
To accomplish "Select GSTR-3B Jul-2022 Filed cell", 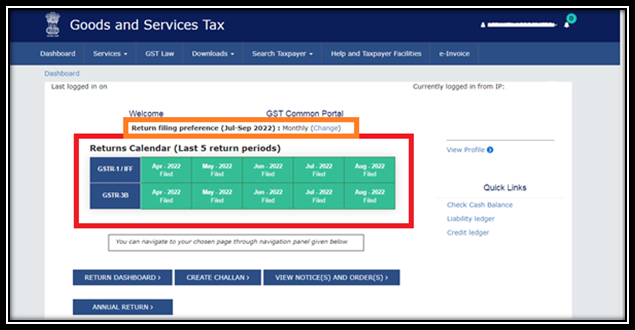I will [x=318, y=196].
